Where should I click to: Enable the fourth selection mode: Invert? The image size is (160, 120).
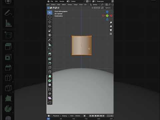click(x=56, y=8)
